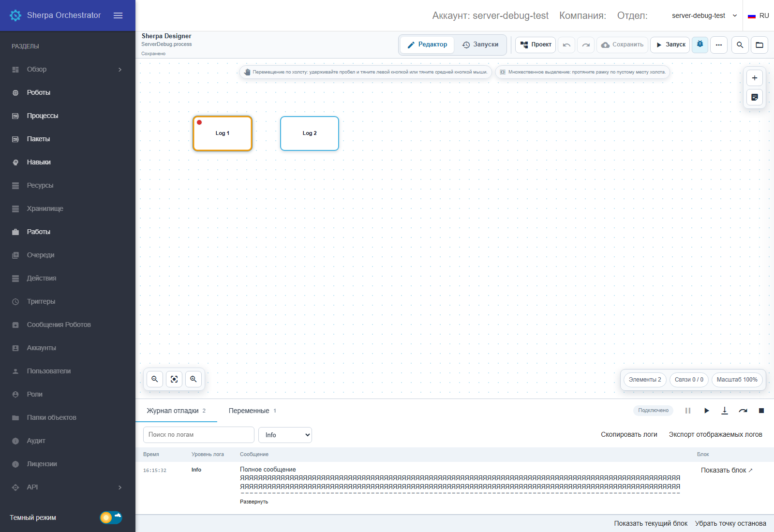Pause the debug session
The image size is (774, 532).
tap(688, 411)
